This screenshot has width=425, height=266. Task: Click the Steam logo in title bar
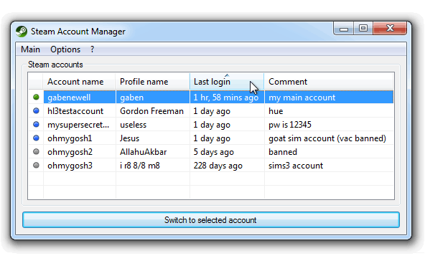tap(22, 32)
